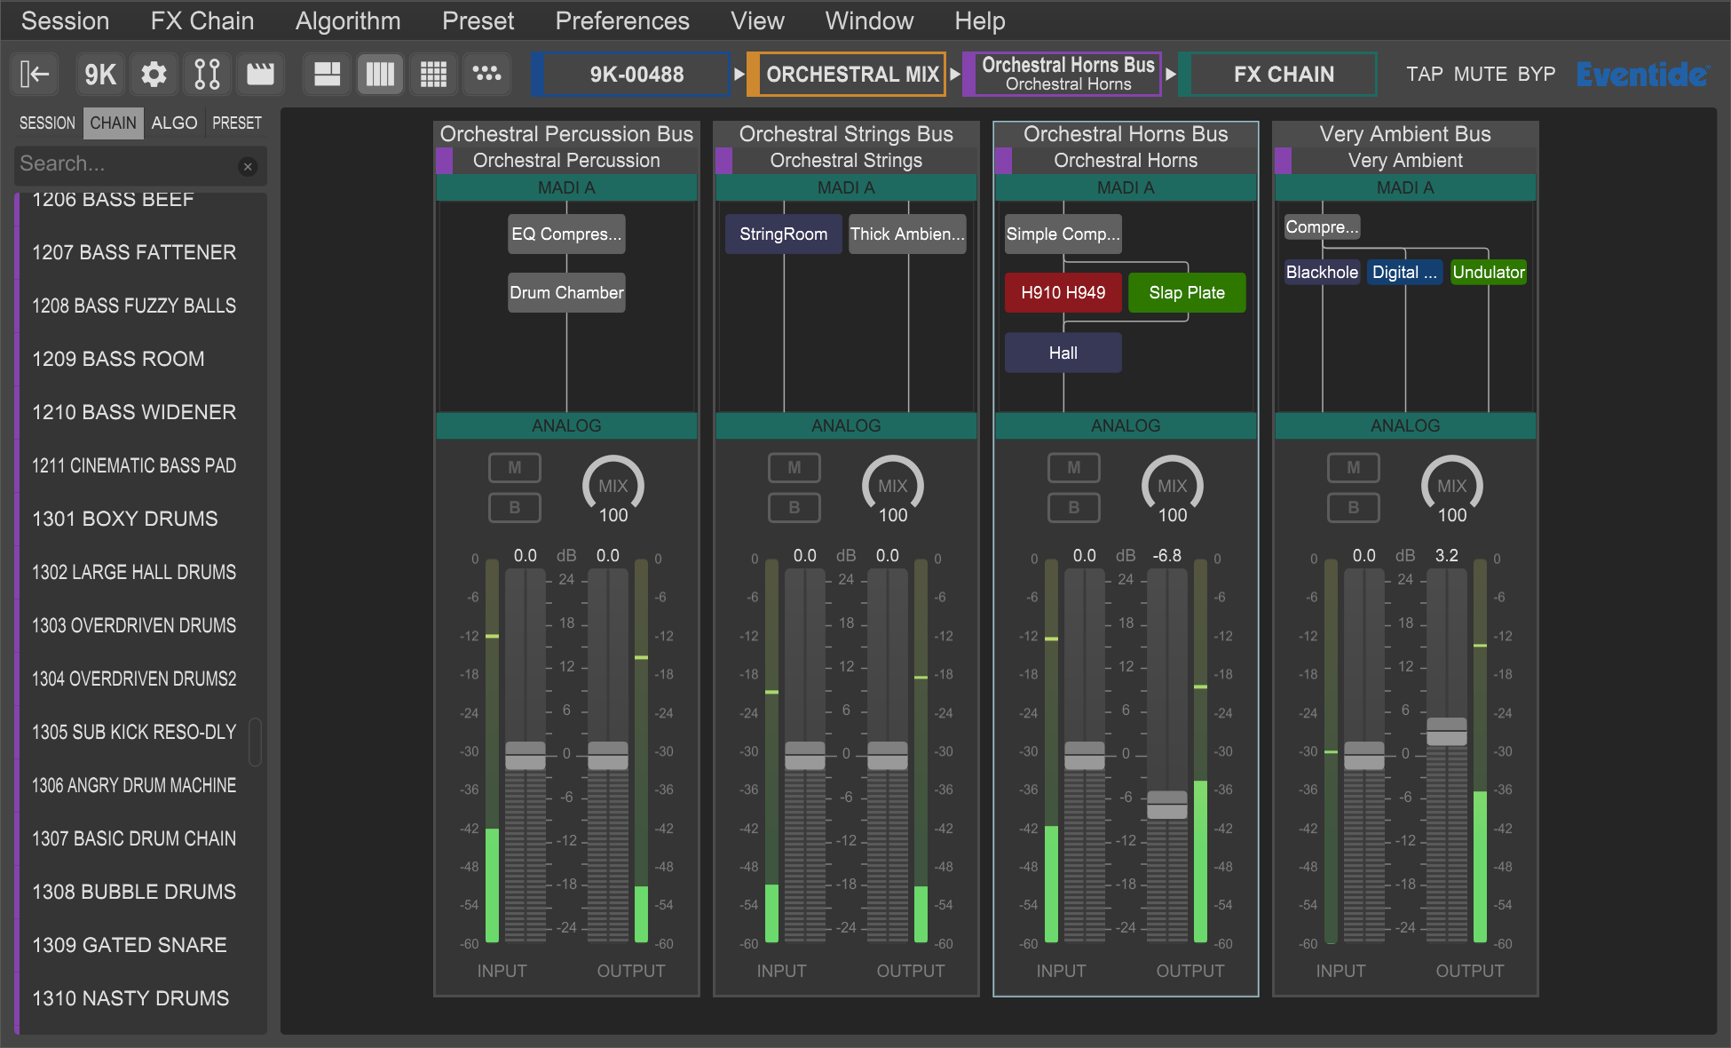1731x1048 pixels.
Task: Expand arrow after ORCHESTRAL MIX breadcrumb
Action: point(955,74)
